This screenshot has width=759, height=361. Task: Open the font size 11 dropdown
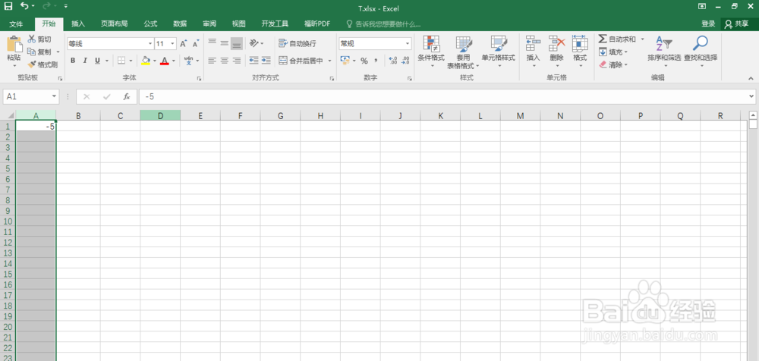tap(173, 43)
